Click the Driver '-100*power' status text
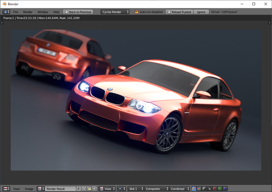Screen dimensions: 272x192 tap(224, 12)
